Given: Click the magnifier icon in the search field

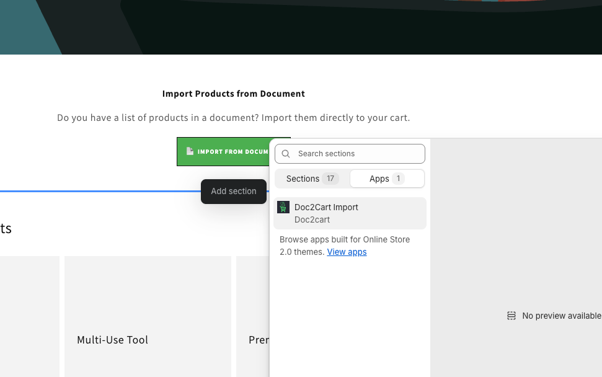Looking at the screenshot, I should pos(285,153).
